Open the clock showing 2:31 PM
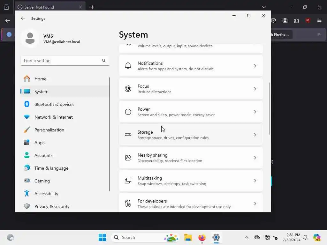This screenshot has height=245, width=327. 292,237
